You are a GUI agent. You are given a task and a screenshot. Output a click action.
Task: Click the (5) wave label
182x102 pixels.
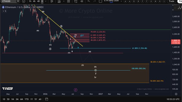tap(95, 67)
